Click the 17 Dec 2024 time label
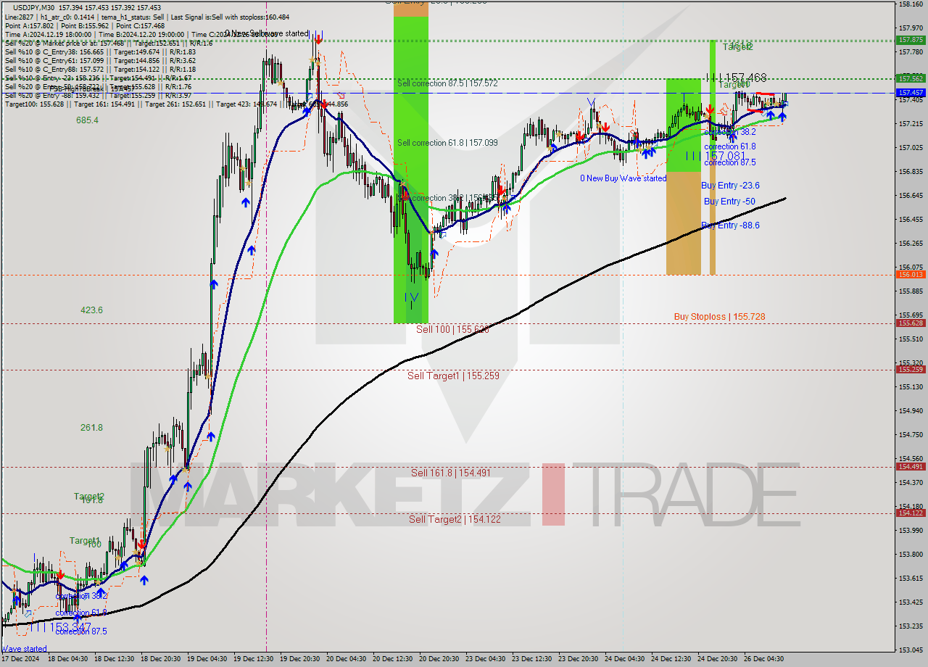Screen dimensions: 928x667 (20, 659)
